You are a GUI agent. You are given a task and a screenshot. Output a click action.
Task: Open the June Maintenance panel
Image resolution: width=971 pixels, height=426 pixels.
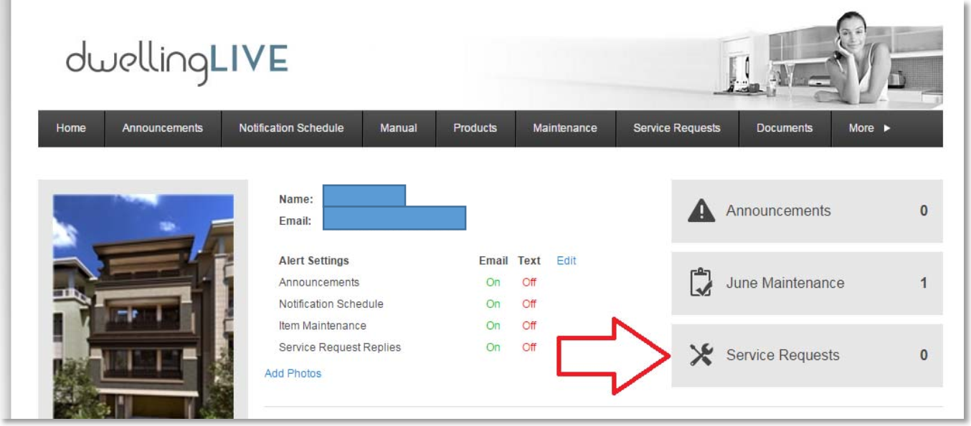click(x=806, y=284)
